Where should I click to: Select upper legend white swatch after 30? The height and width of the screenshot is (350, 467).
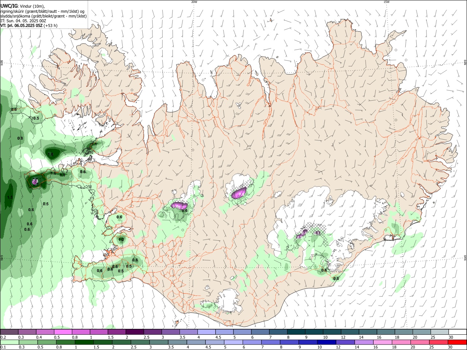tap(457, 332)
